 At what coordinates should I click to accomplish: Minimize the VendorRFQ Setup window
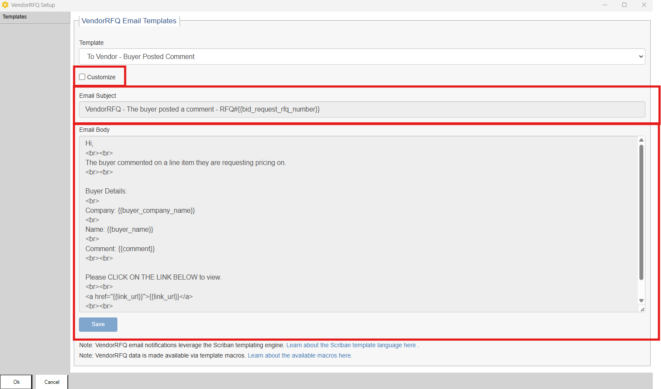pos(605,5)
